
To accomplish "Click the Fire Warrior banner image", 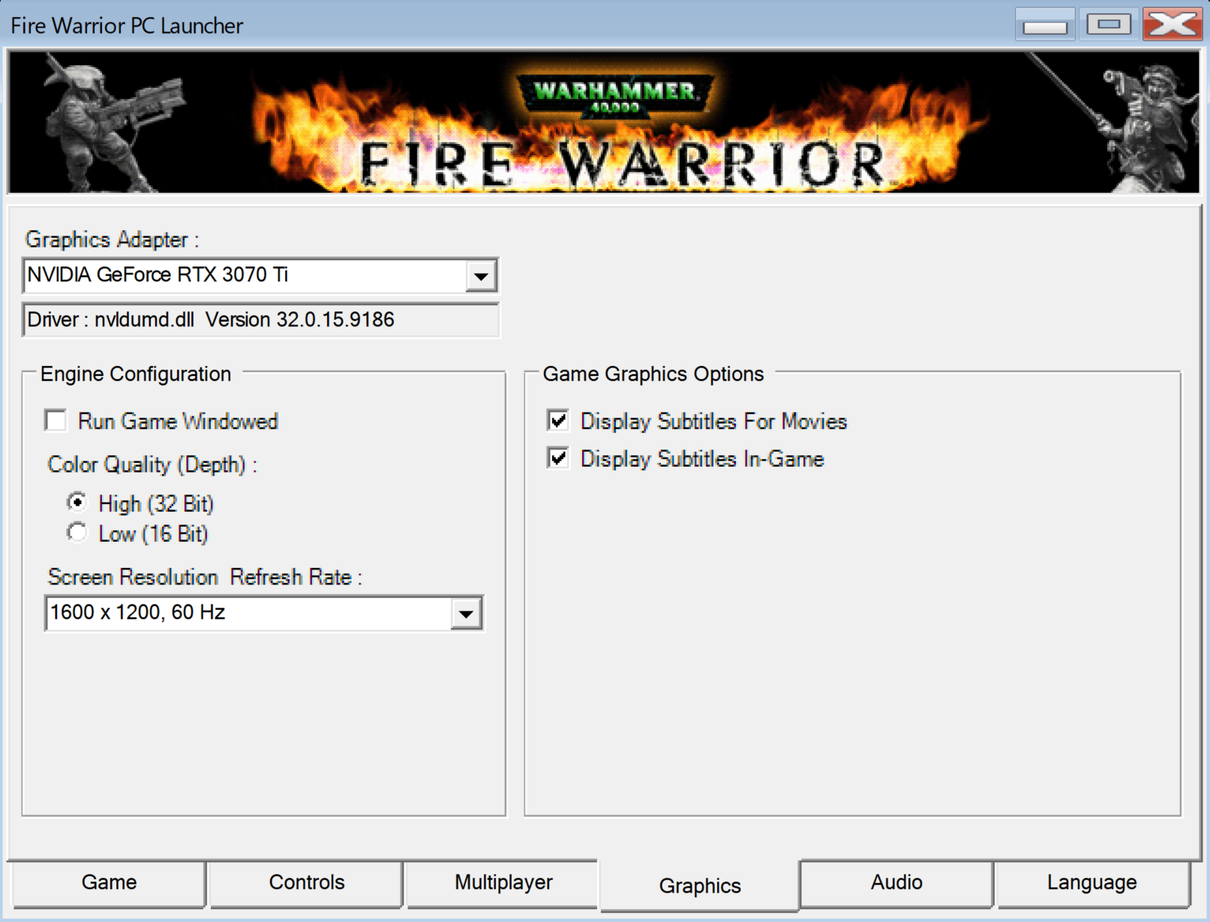I will [604, 122].
